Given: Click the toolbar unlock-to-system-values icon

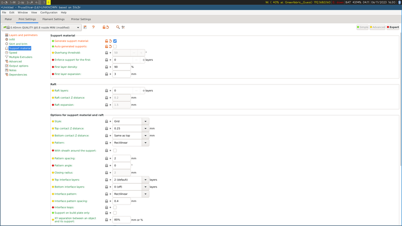Looking at the screenshot, I should (104, 27).
